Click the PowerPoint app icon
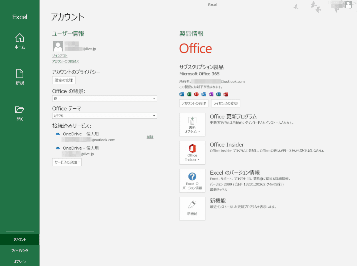The image size is (357, 266). [196, 94]
